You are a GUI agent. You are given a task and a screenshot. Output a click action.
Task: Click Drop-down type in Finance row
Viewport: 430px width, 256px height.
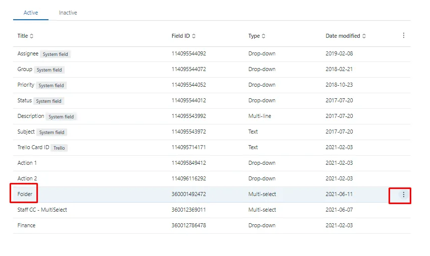[262, 225]
